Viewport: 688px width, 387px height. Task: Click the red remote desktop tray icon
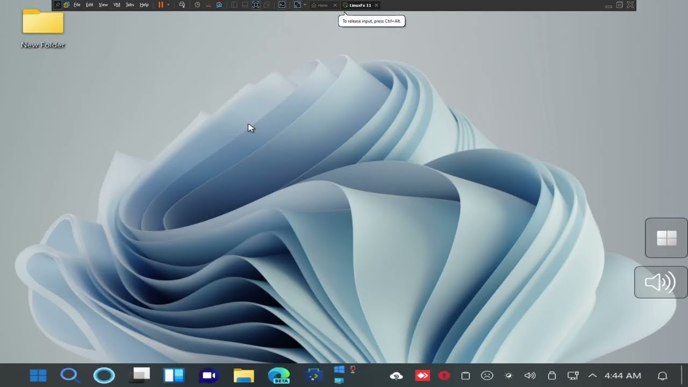click(422, 375)
